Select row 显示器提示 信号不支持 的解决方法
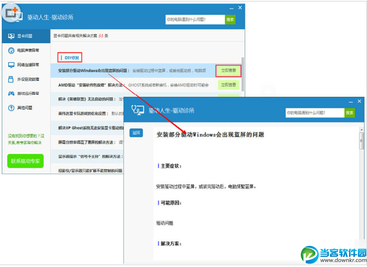 pyautogui.click(x=87, y=157)
